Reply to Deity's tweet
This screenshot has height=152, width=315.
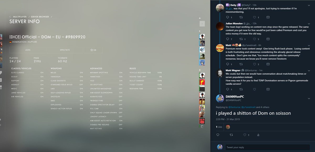227,17
